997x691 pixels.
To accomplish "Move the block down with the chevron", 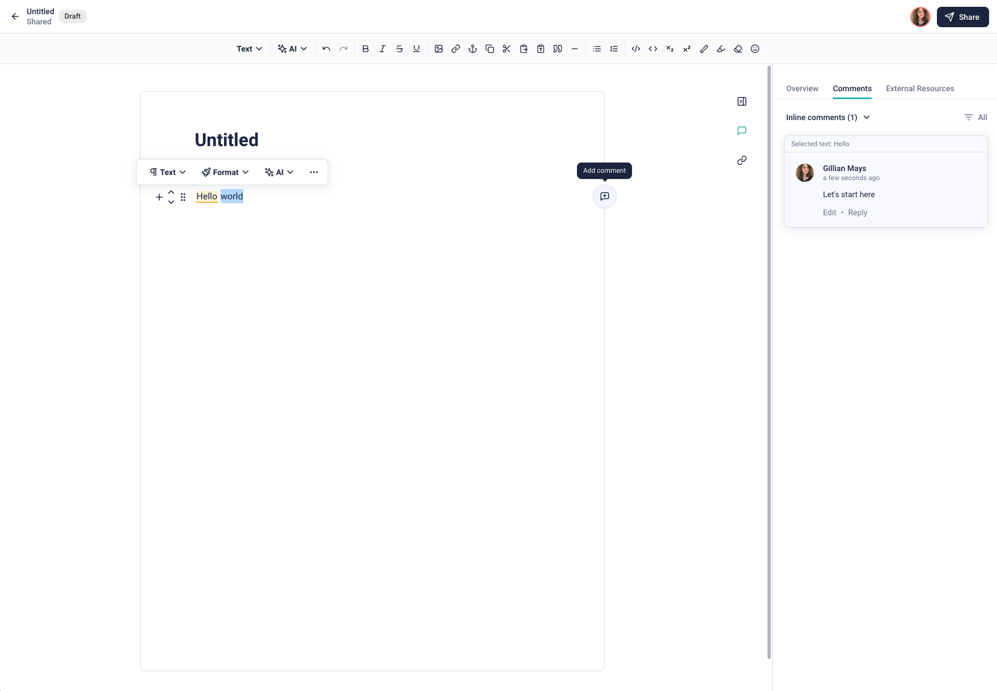I will [x=171, y=202].
